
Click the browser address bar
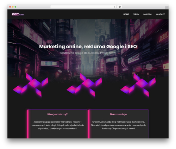tap(83, 7)
